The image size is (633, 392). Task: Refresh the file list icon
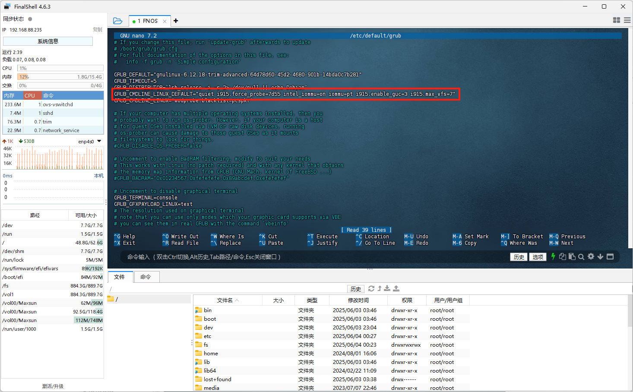click(371, 288)
